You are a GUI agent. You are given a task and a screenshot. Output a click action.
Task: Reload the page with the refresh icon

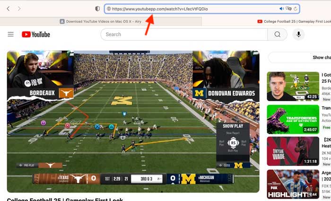[296, 9]
